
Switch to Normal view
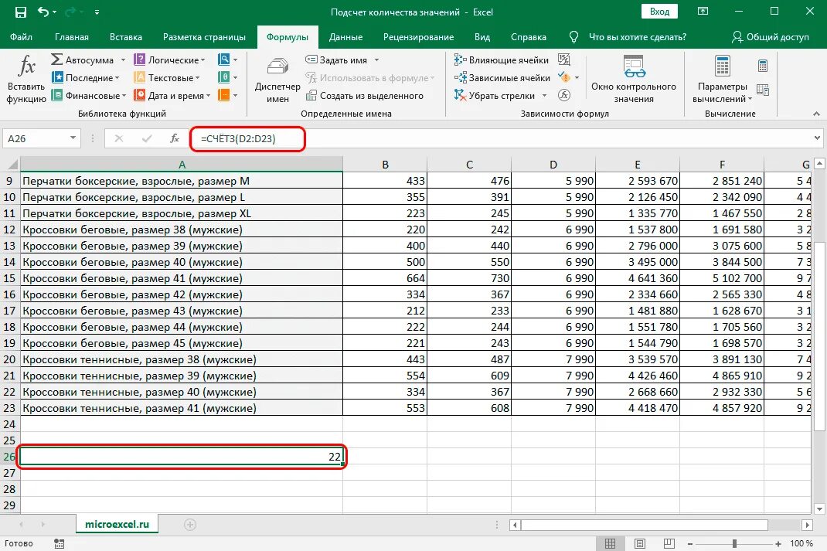click(x=610, y=543)
